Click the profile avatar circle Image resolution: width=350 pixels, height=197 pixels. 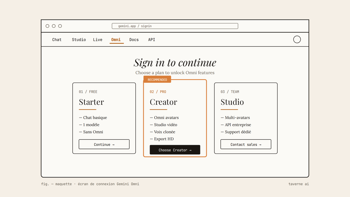point(297,39)
